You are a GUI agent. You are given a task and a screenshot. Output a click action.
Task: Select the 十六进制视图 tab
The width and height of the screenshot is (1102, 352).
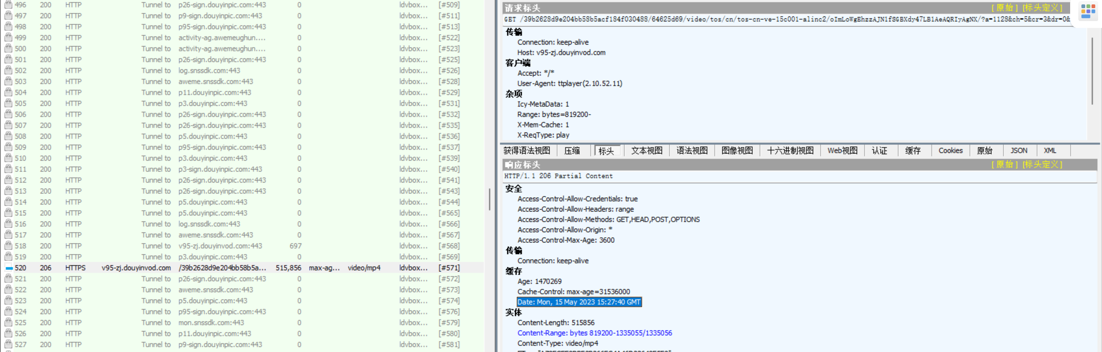pyautogui.click(x=790, y=151)
